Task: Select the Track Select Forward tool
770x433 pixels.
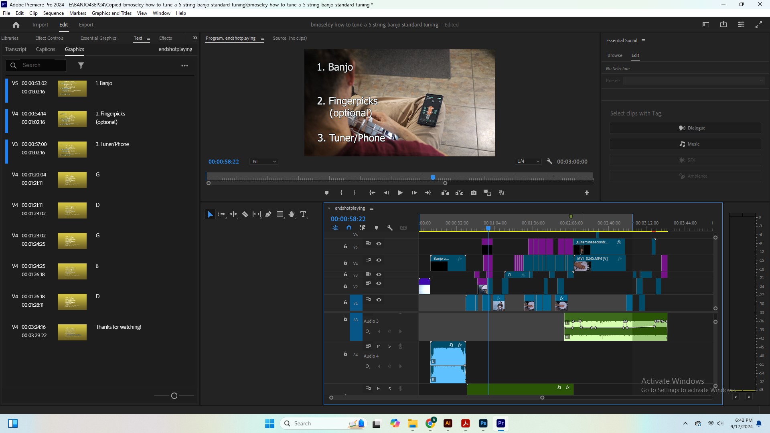Action: (222, 214)
